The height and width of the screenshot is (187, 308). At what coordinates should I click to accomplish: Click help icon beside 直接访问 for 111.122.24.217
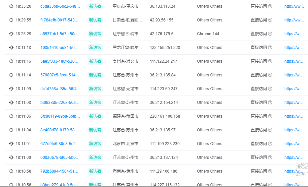[x=270, y=61]
